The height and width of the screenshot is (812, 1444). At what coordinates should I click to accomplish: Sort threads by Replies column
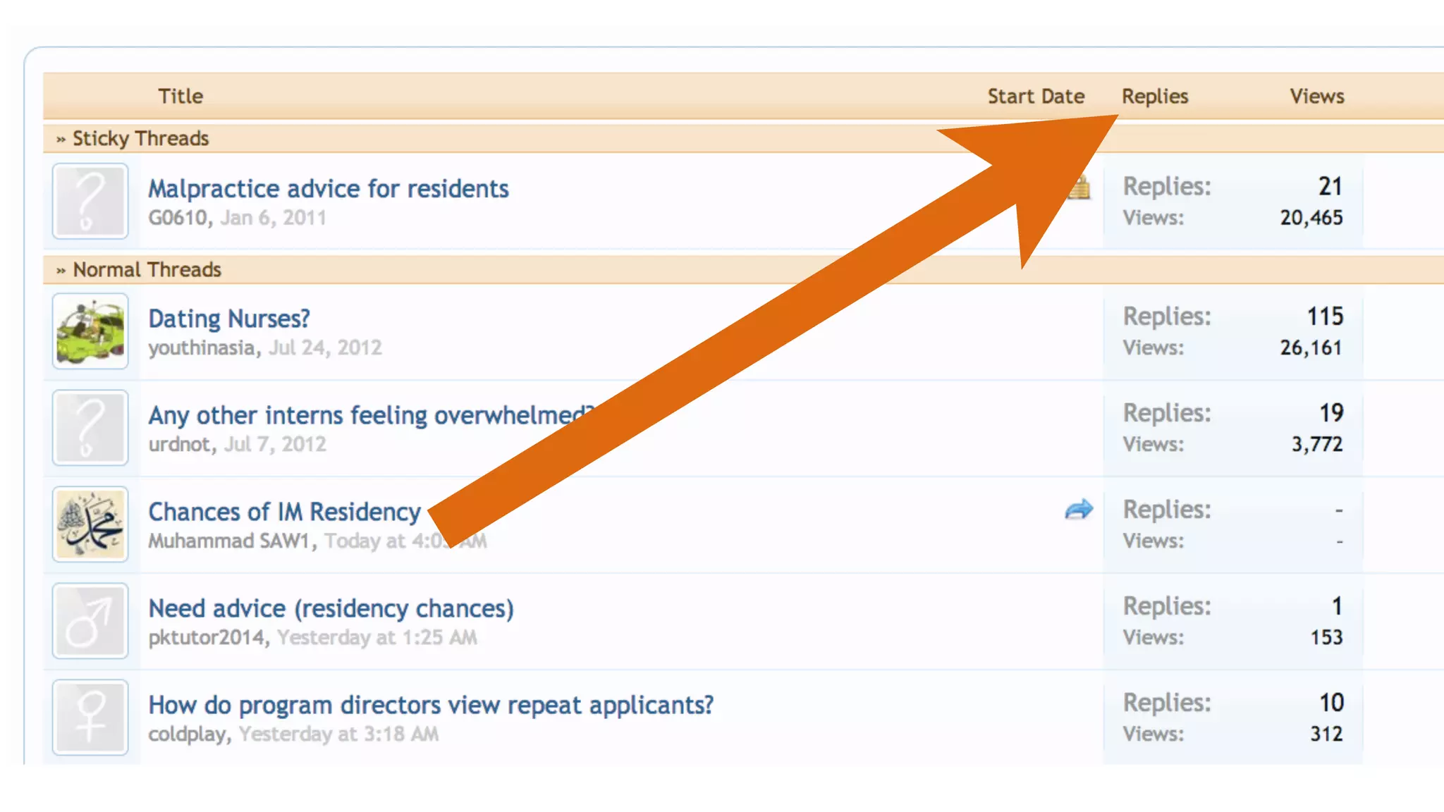coord(1155,96)
